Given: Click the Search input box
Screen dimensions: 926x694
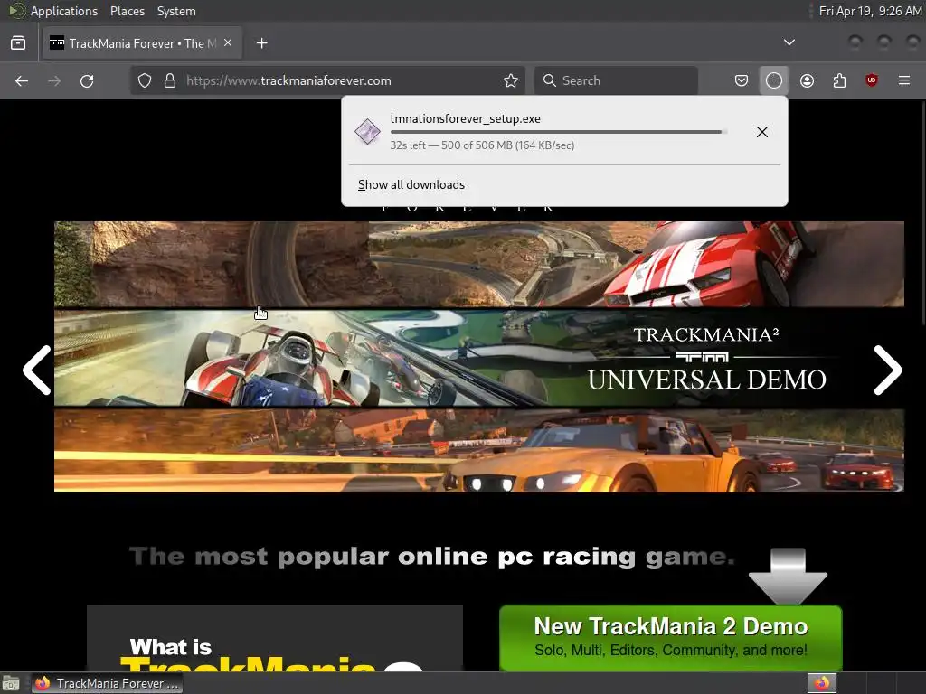Looking at the screenshot, I should click(x=616, y=80).
